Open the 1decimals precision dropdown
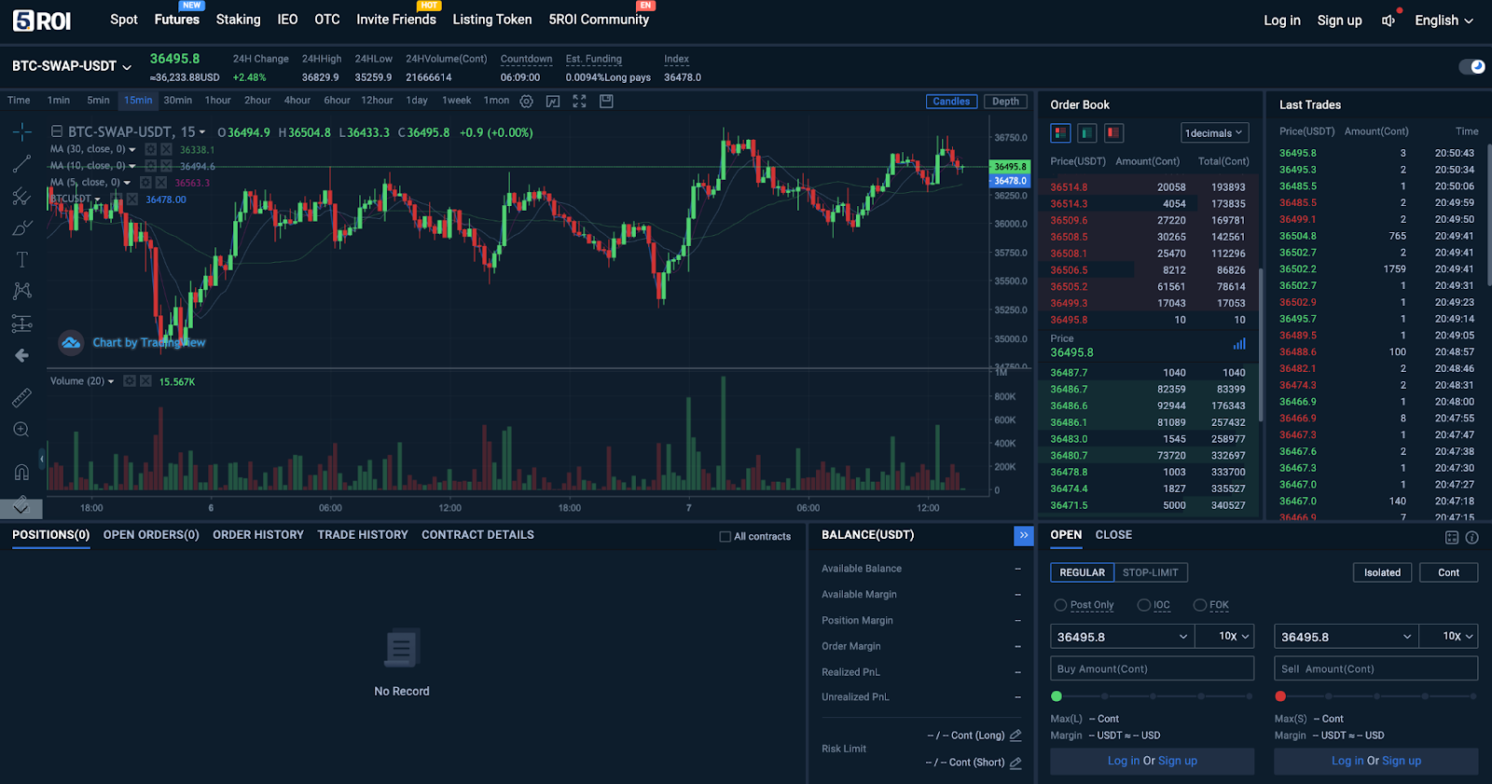1492x784 pixels. tap(1213, 133)
